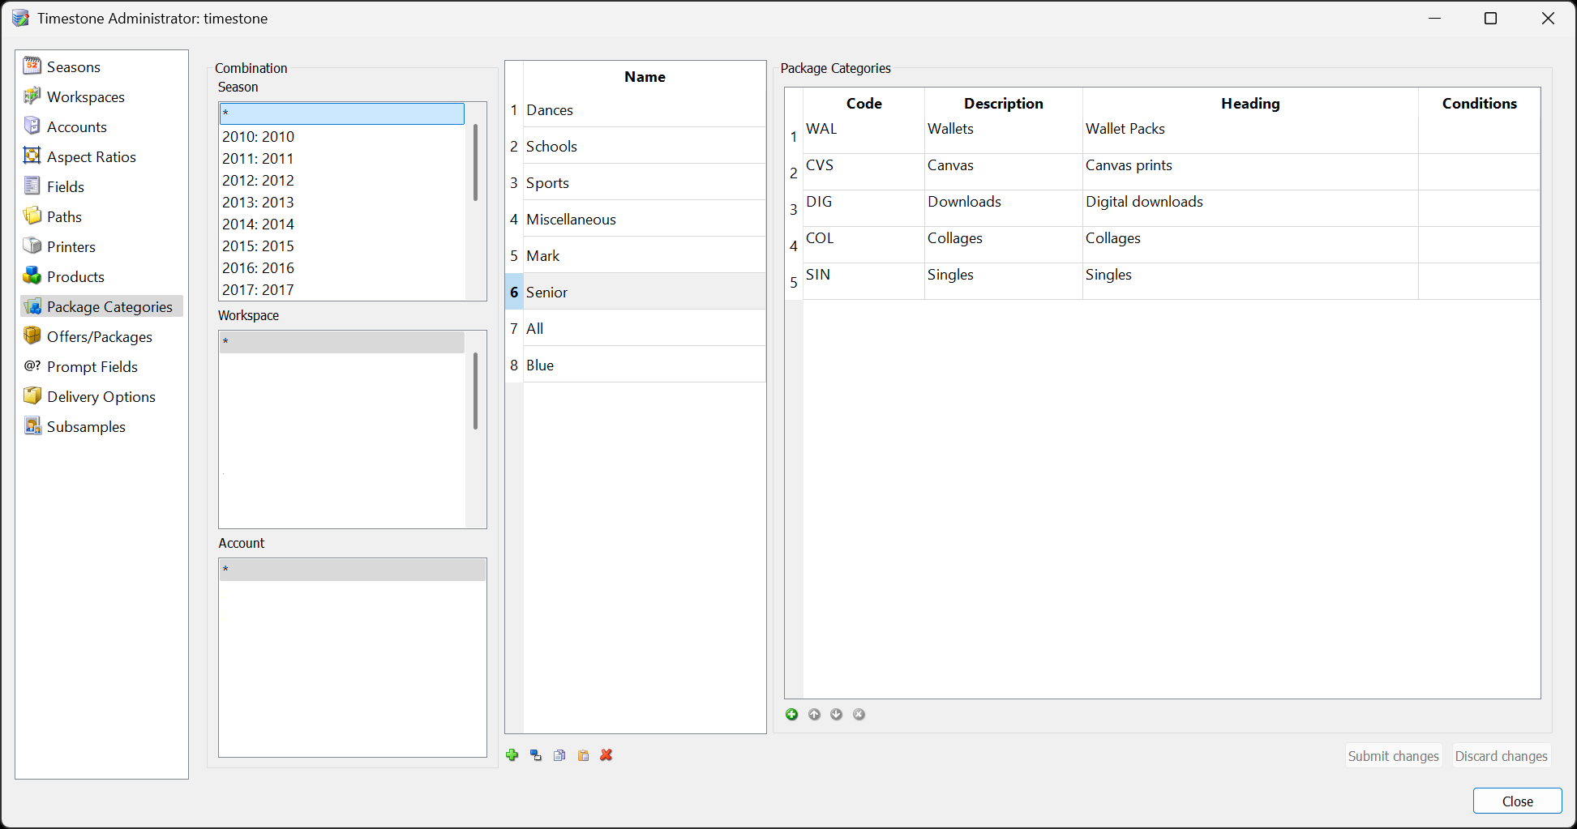Move selected package category up
The width and height of the screenshot is (1577, 829).
[x=814, y=714]
